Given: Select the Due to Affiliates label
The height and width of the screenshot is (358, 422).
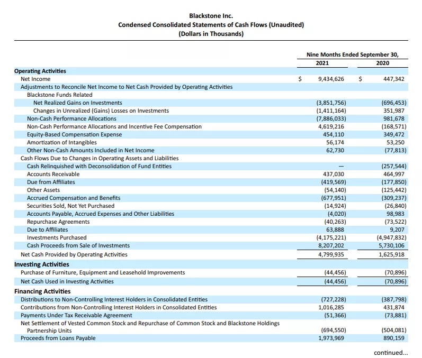Looking at the screenshot, I should [x=47, y=230].
